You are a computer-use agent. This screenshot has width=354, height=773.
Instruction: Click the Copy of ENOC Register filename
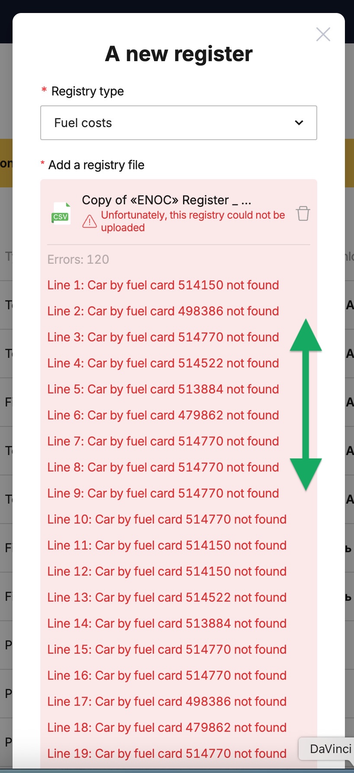click(x=167, y=200)
